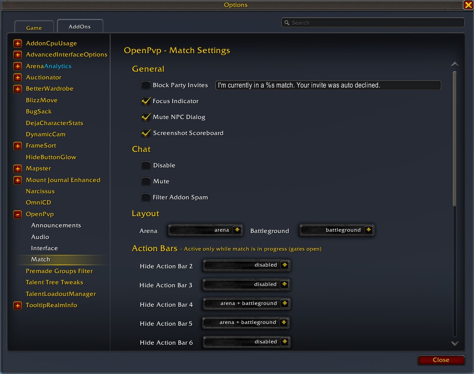This screenshot has height=374, width=474.
Task: Select the AddOns tab
Action: coord(80,26)
